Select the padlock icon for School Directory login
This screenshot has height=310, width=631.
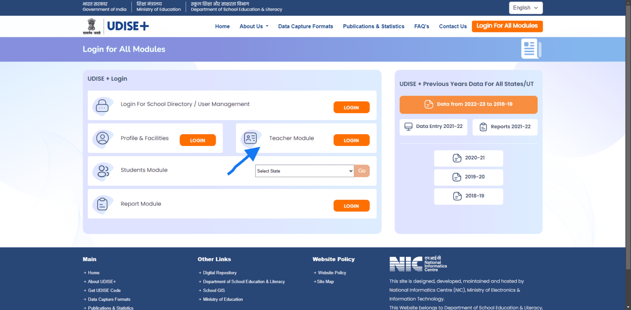click(103, 106)
